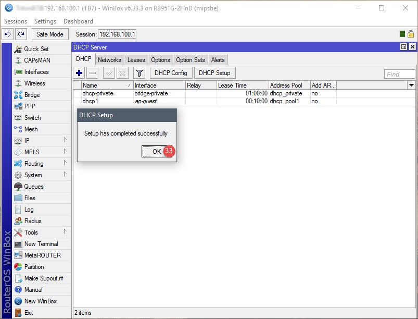Click Exit in the sidebar
Screen dimensions: 418x319
(42, 313)
